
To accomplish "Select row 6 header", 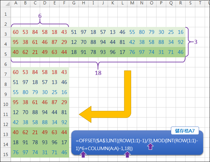I will coord(6,62).
